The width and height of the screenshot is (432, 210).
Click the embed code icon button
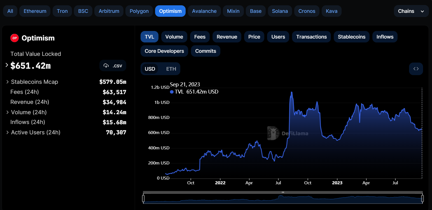[416, 69]
